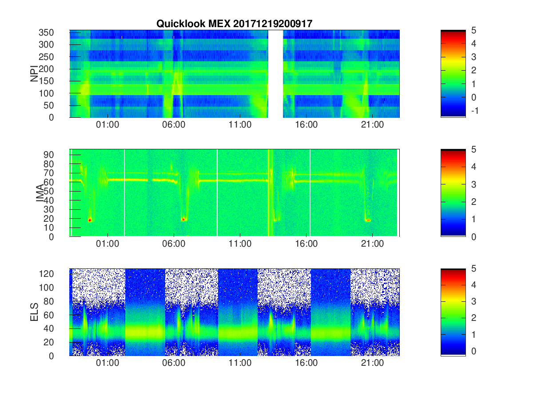Screen dimensions: 533x400
Task: Select the NPI spectrogram colorbar
Action: (x=453, y=74)
